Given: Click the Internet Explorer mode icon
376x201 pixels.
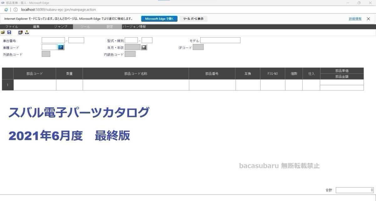Looking at the screenshot, I should 6,10.
